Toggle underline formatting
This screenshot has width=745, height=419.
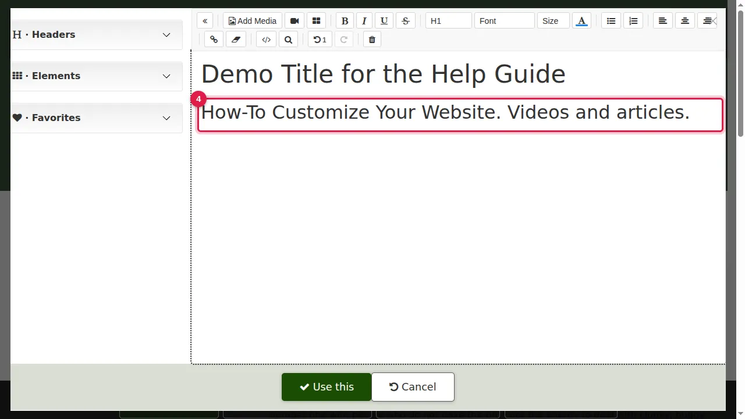point(384,21)
